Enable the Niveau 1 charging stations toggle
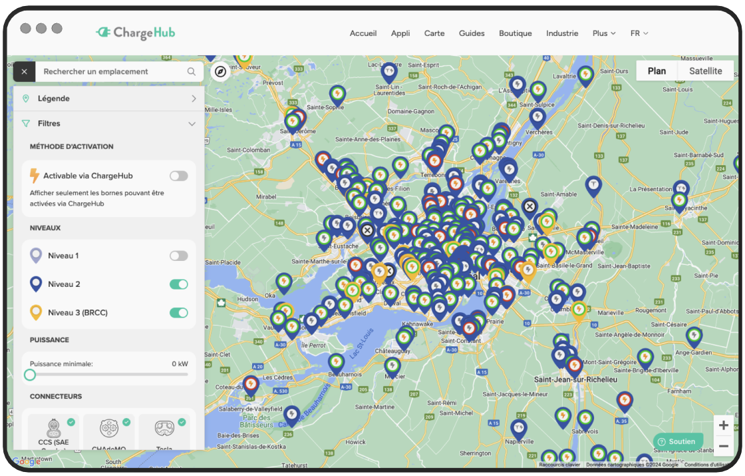 click(178, 256)
